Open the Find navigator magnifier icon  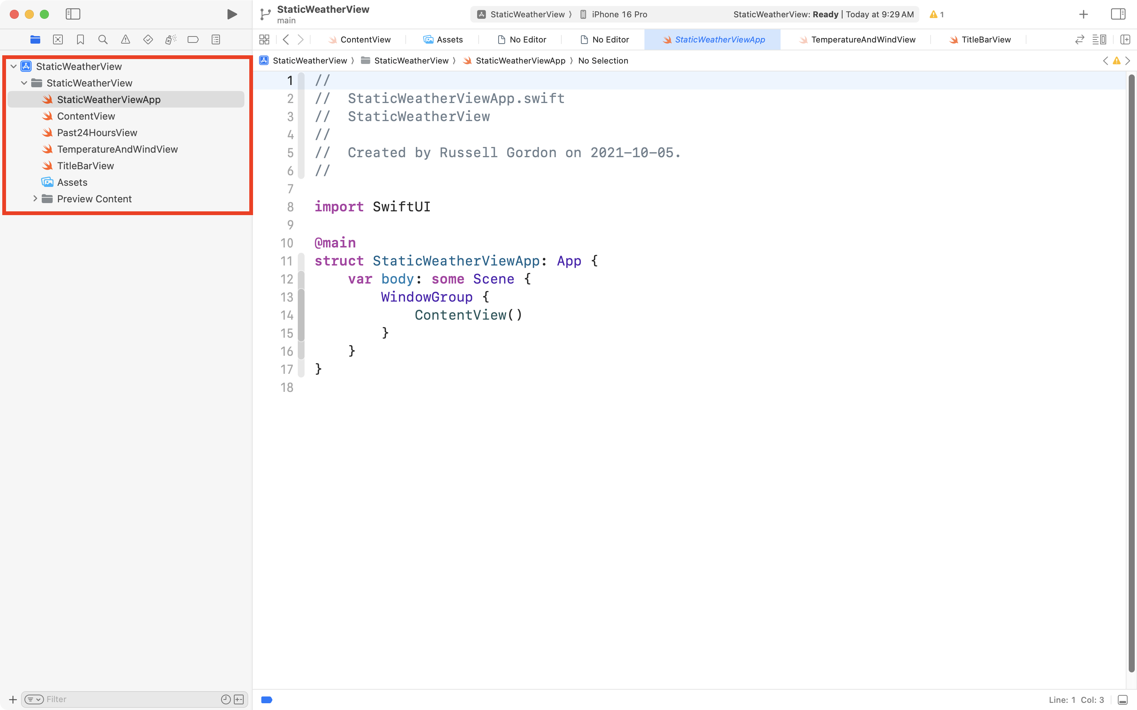point(103,40)
